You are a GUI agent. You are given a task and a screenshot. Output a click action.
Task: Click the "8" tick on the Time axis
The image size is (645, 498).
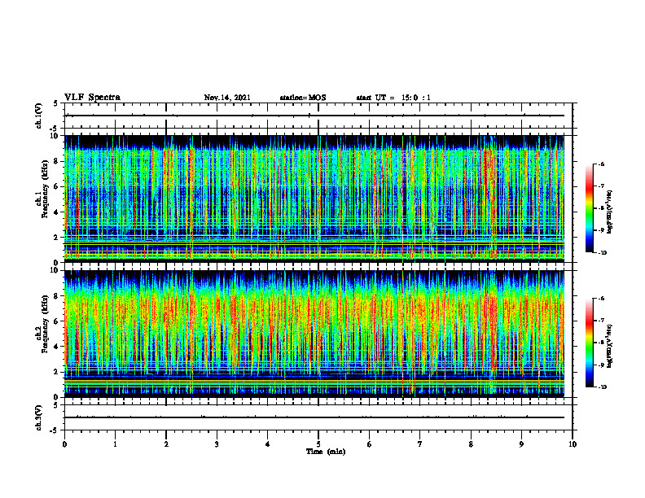tap(471, 444)
